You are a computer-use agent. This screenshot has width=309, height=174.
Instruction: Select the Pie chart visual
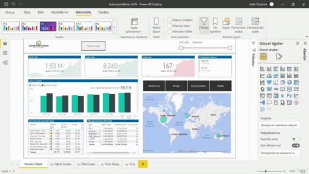pos(282,82)
